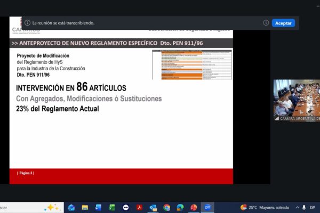
Task: Open Microsoft Excel from the taskbar
Action: click(x=112, y=208)
